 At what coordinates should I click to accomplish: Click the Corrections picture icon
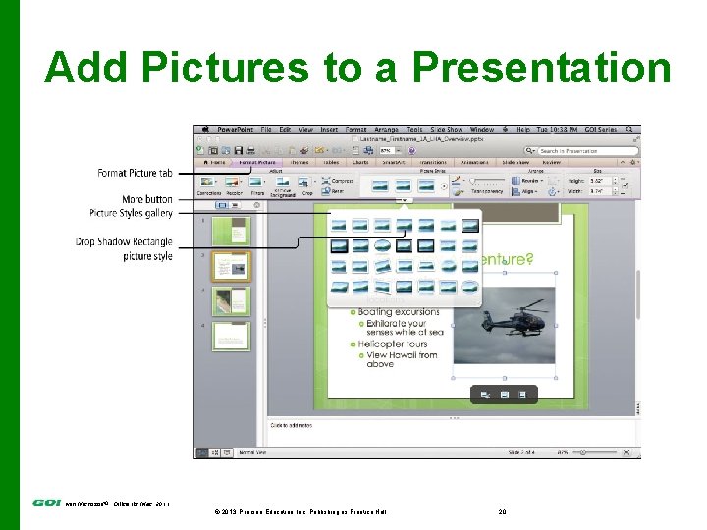coord(207,183)
